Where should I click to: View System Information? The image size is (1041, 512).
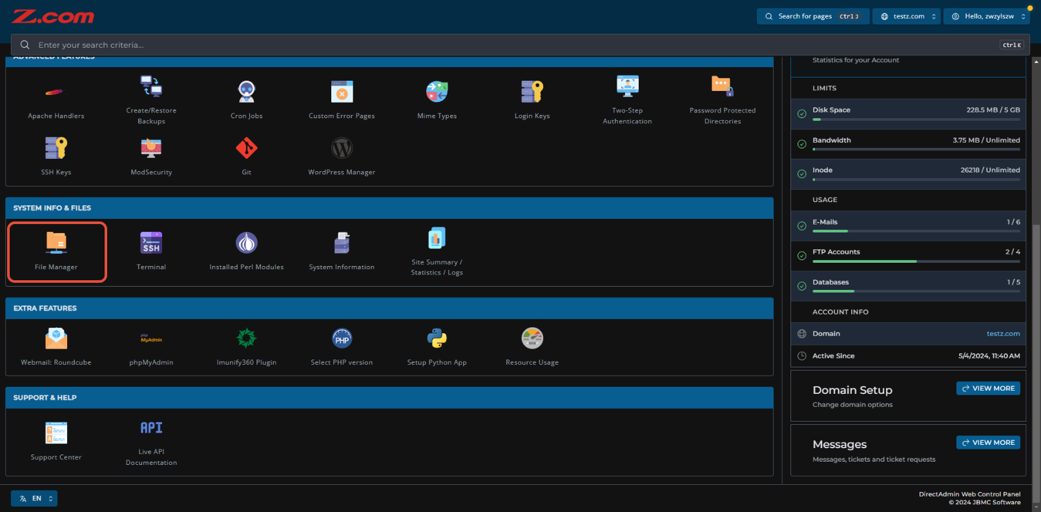(x=342, y=251)
